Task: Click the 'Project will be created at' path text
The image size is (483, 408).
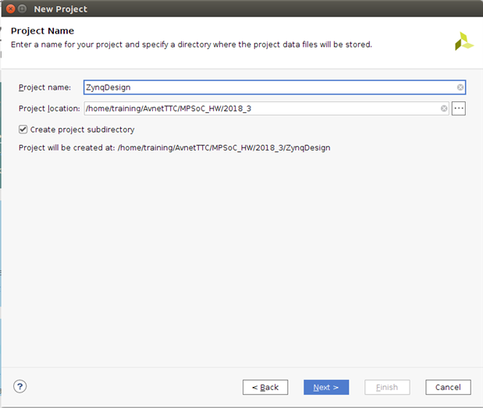Action: (174, 147)
